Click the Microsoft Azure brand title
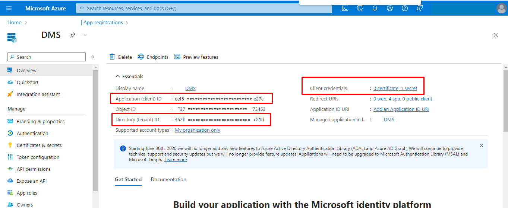 [x=45, y=8]
